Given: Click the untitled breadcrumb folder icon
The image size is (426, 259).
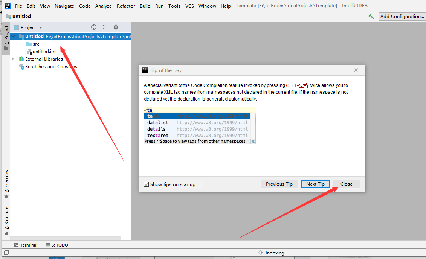Looking at the screenshot, I should pyautogui.click(x=8, y=16).
